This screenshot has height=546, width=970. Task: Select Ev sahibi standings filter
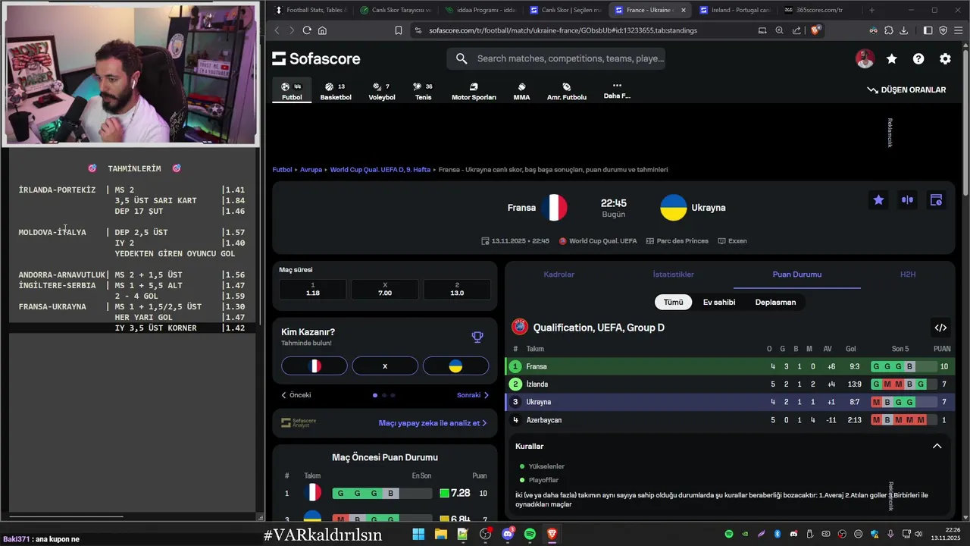coord(719,302)
